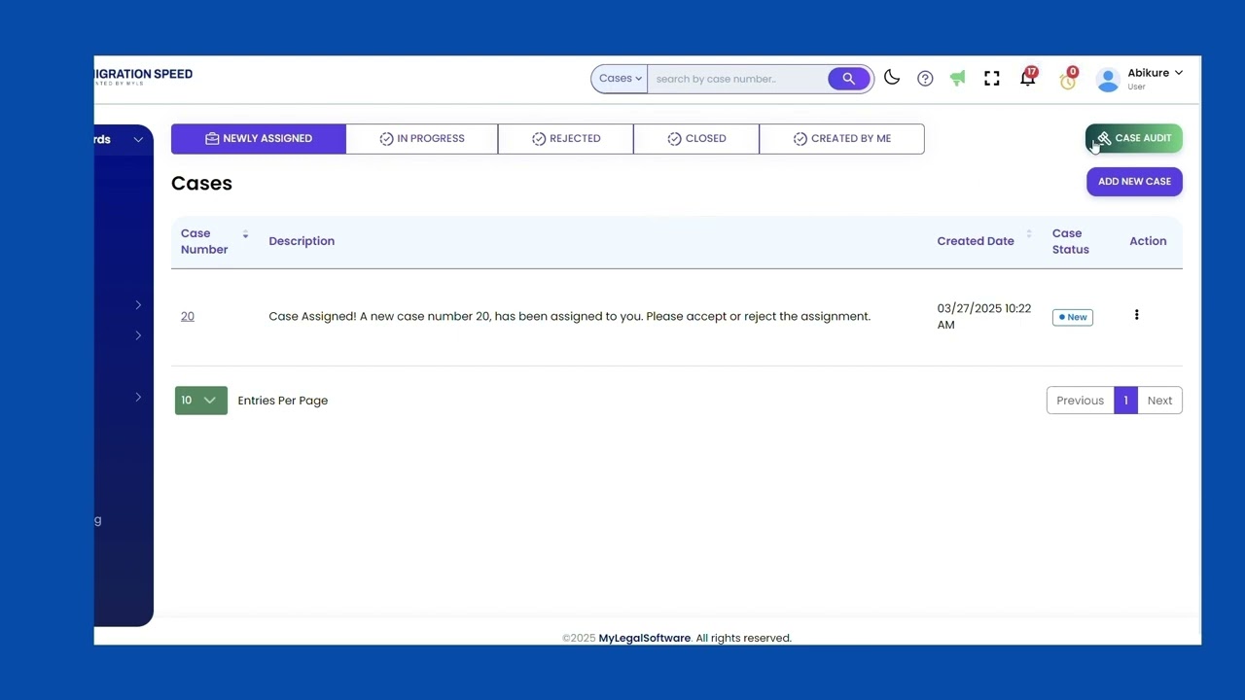The image size is (1245, 700).
Task: Collapse the sidebar dashboards chevron
Action: click(138, 139)
